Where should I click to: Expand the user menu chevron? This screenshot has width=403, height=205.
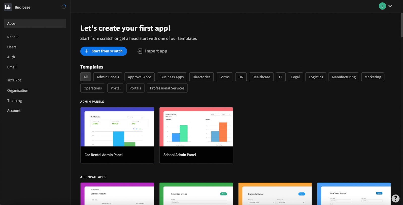[390, 6]
